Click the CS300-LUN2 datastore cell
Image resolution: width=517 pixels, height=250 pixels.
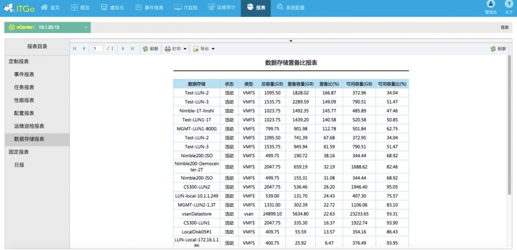click(197, 187)
